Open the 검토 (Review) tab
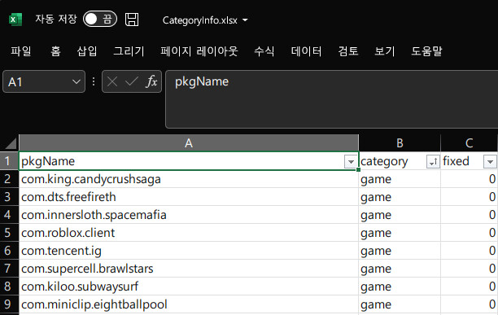The image size is (498, 315). click(x=348, y=50)
